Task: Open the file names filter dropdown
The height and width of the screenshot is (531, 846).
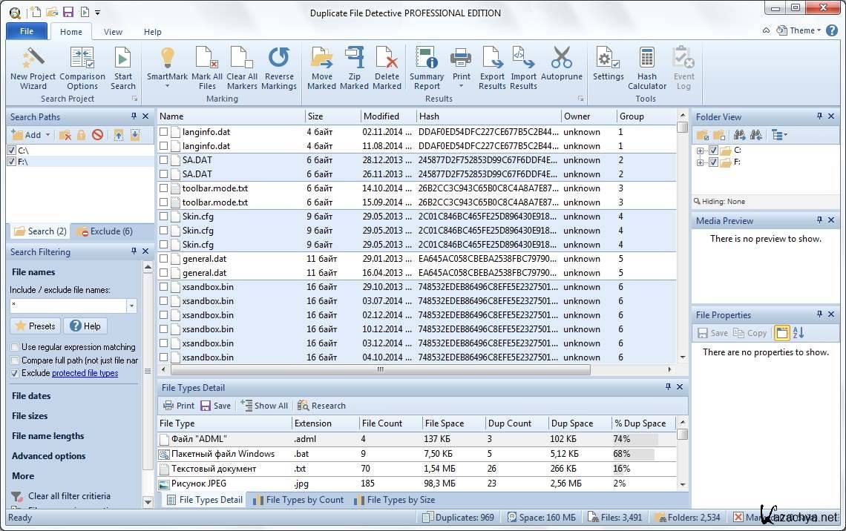Action: [131, 306]
